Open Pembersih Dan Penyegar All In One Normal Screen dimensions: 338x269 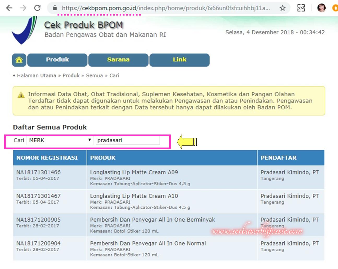tap(148, 243)
